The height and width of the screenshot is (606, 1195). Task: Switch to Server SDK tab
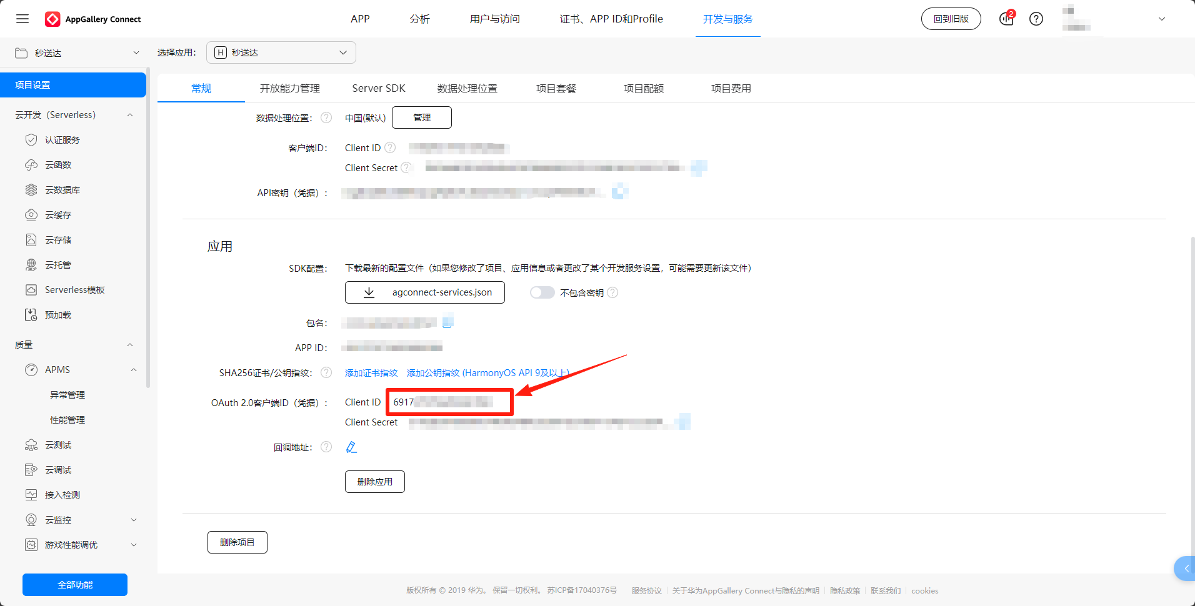[379, 88]
